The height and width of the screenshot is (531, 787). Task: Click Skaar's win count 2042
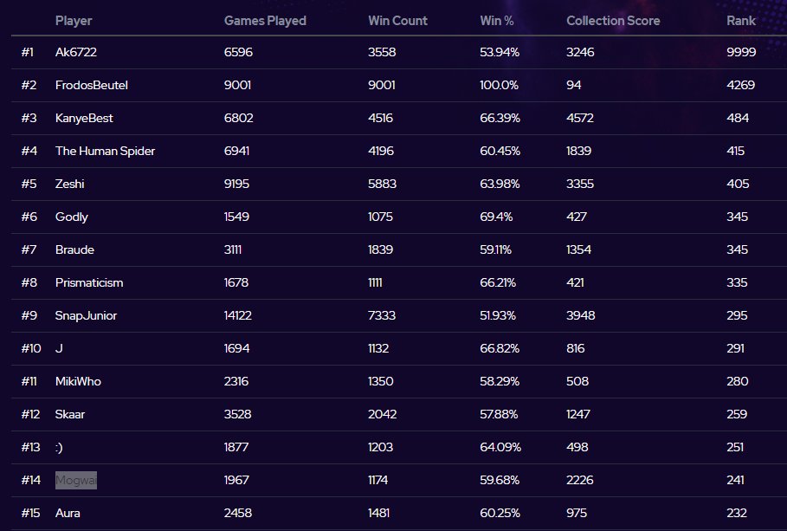point(382,414)
